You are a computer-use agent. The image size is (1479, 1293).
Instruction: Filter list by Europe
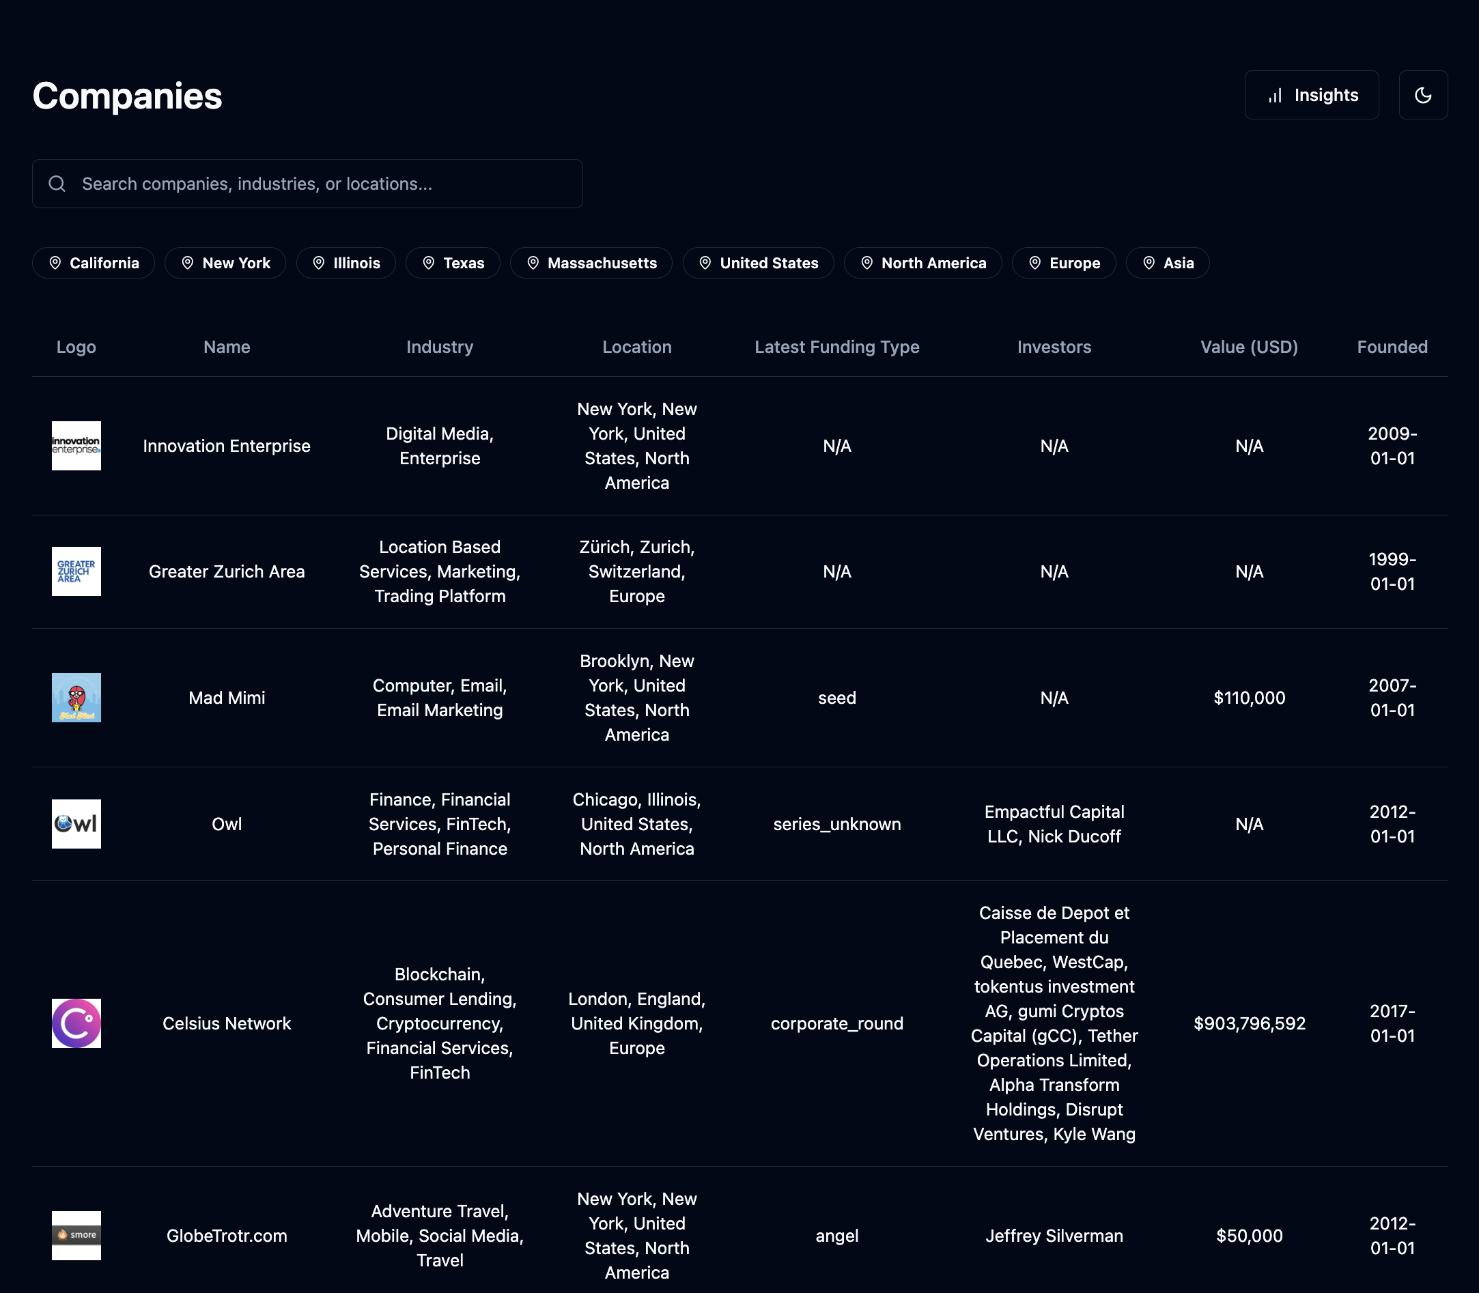pos(1063,264)
